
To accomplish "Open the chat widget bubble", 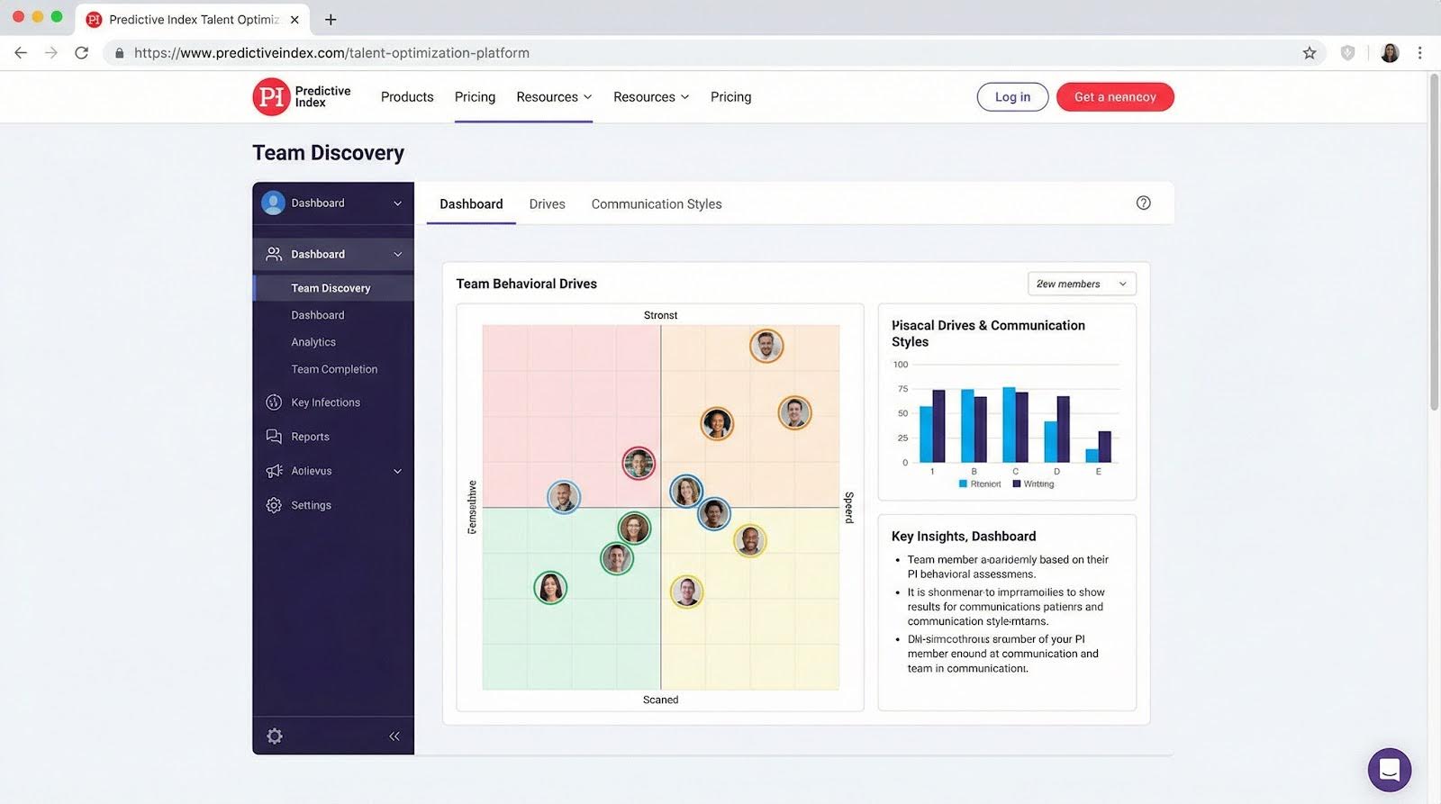I will pyautogui.click(x=1389, y=770).
